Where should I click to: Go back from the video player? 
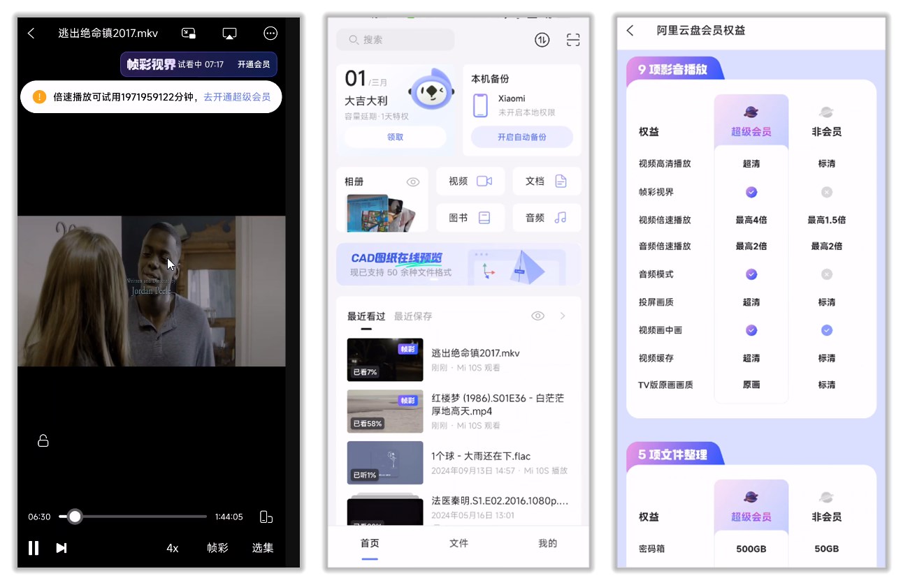(x=31, y=34)
